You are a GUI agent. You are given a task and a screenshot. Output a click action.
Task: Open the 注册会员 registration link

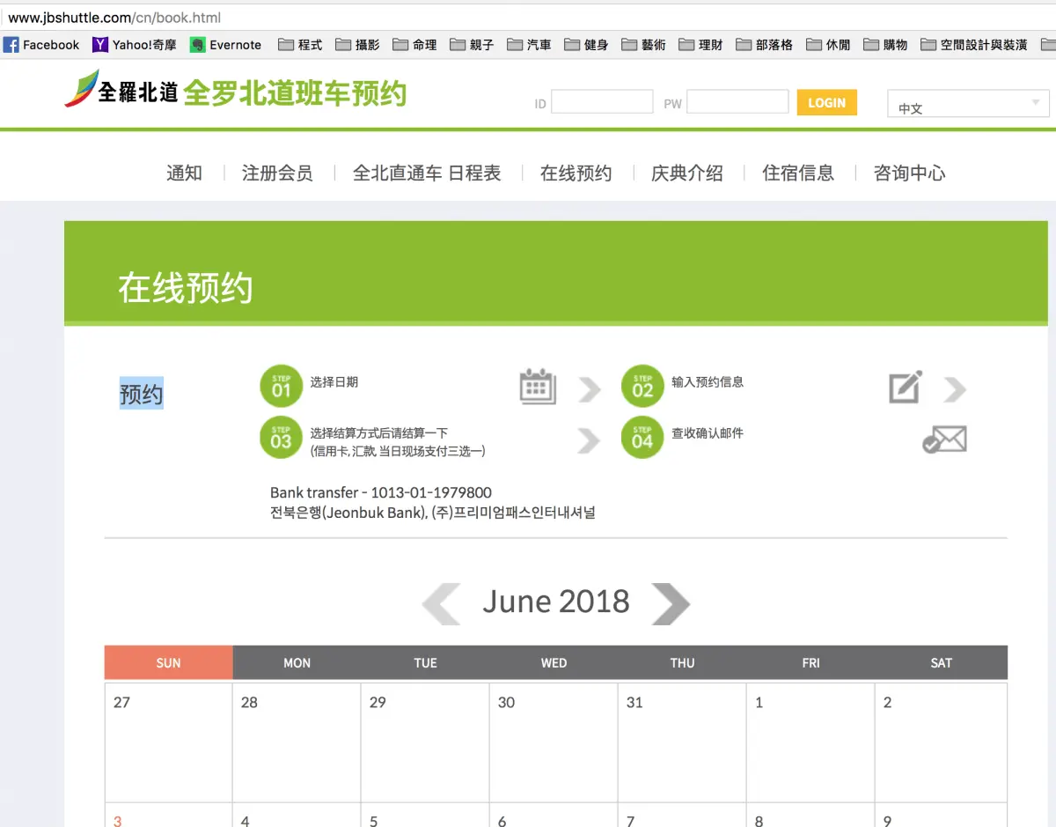pyautogui.click(x=277, y=174)
